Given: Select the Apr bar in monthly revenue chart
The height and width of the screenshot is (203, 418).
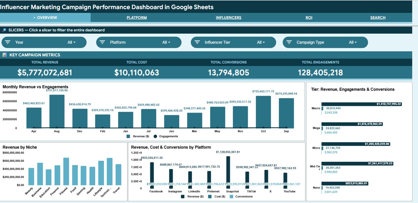Looking at the screenshot, I should tap(34, 118).
